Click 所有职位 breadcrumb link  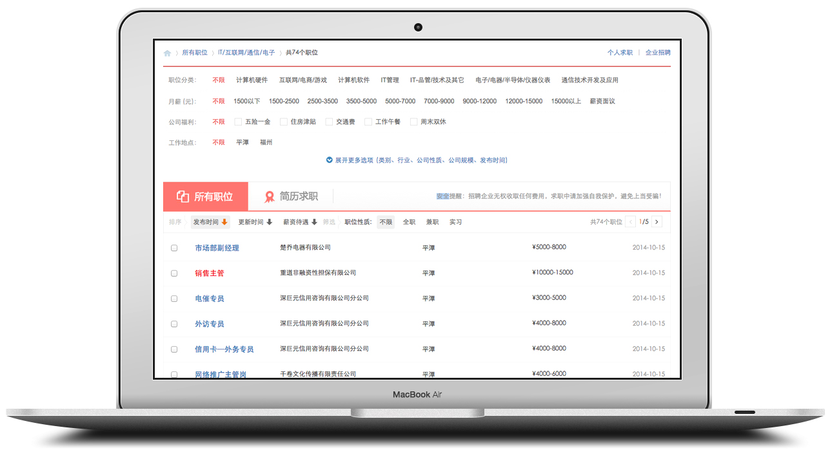195,53
